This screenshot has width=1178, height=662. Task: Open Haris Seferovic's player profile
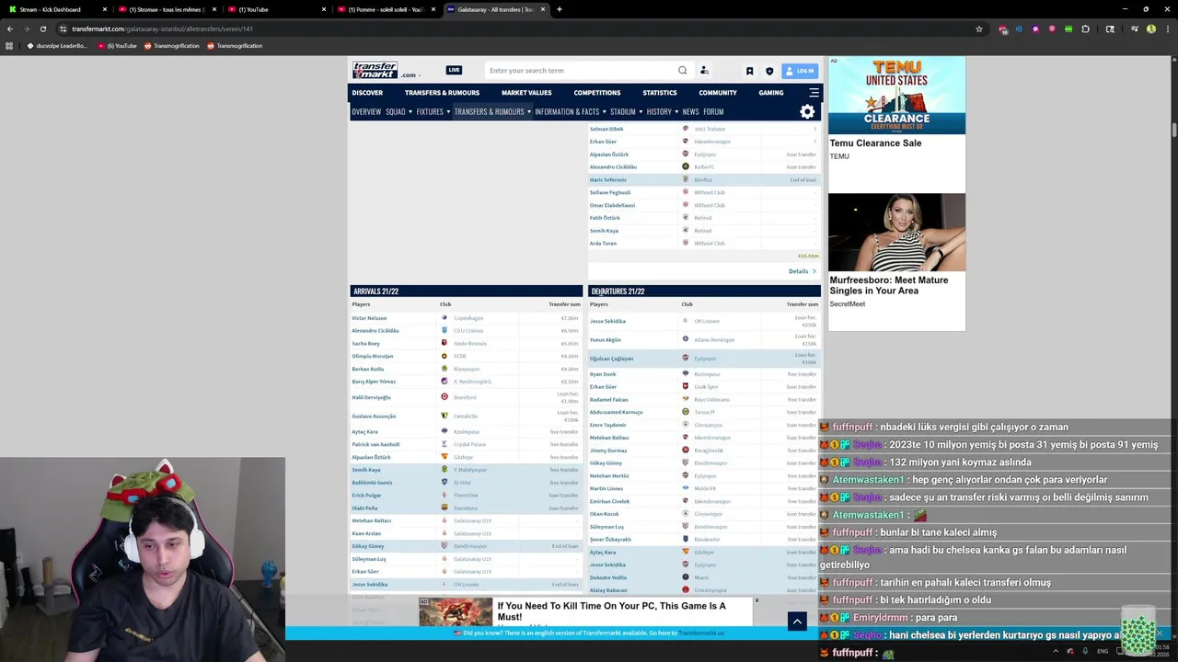point(608,179)
